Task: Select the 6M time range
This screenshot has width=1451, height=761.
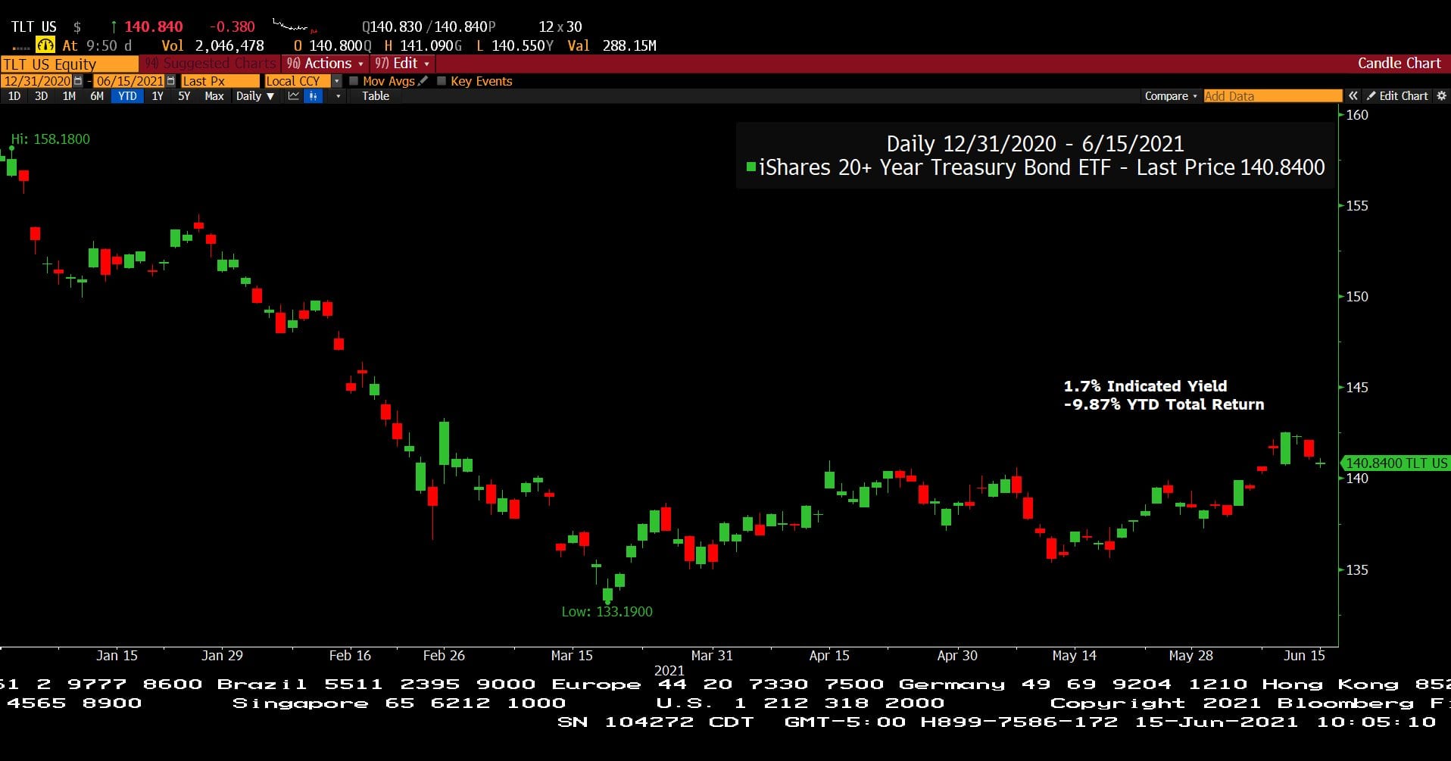Action: pyautogui.click(x=97, y=96)
